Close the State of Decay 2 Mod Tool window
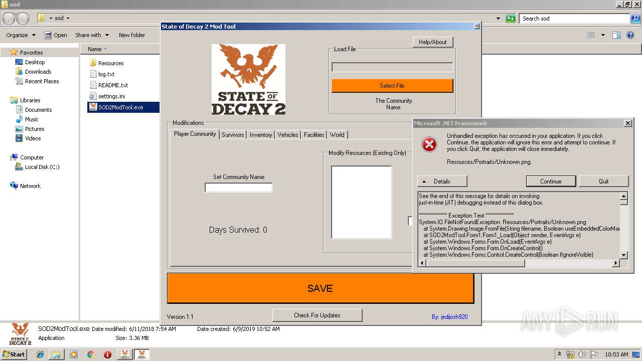The width and height of the screenshot is (642, 361). (x=476, y=27)
